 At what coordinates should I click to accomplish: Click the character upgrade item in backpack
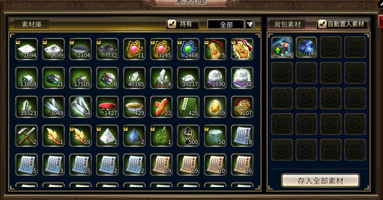282,47
